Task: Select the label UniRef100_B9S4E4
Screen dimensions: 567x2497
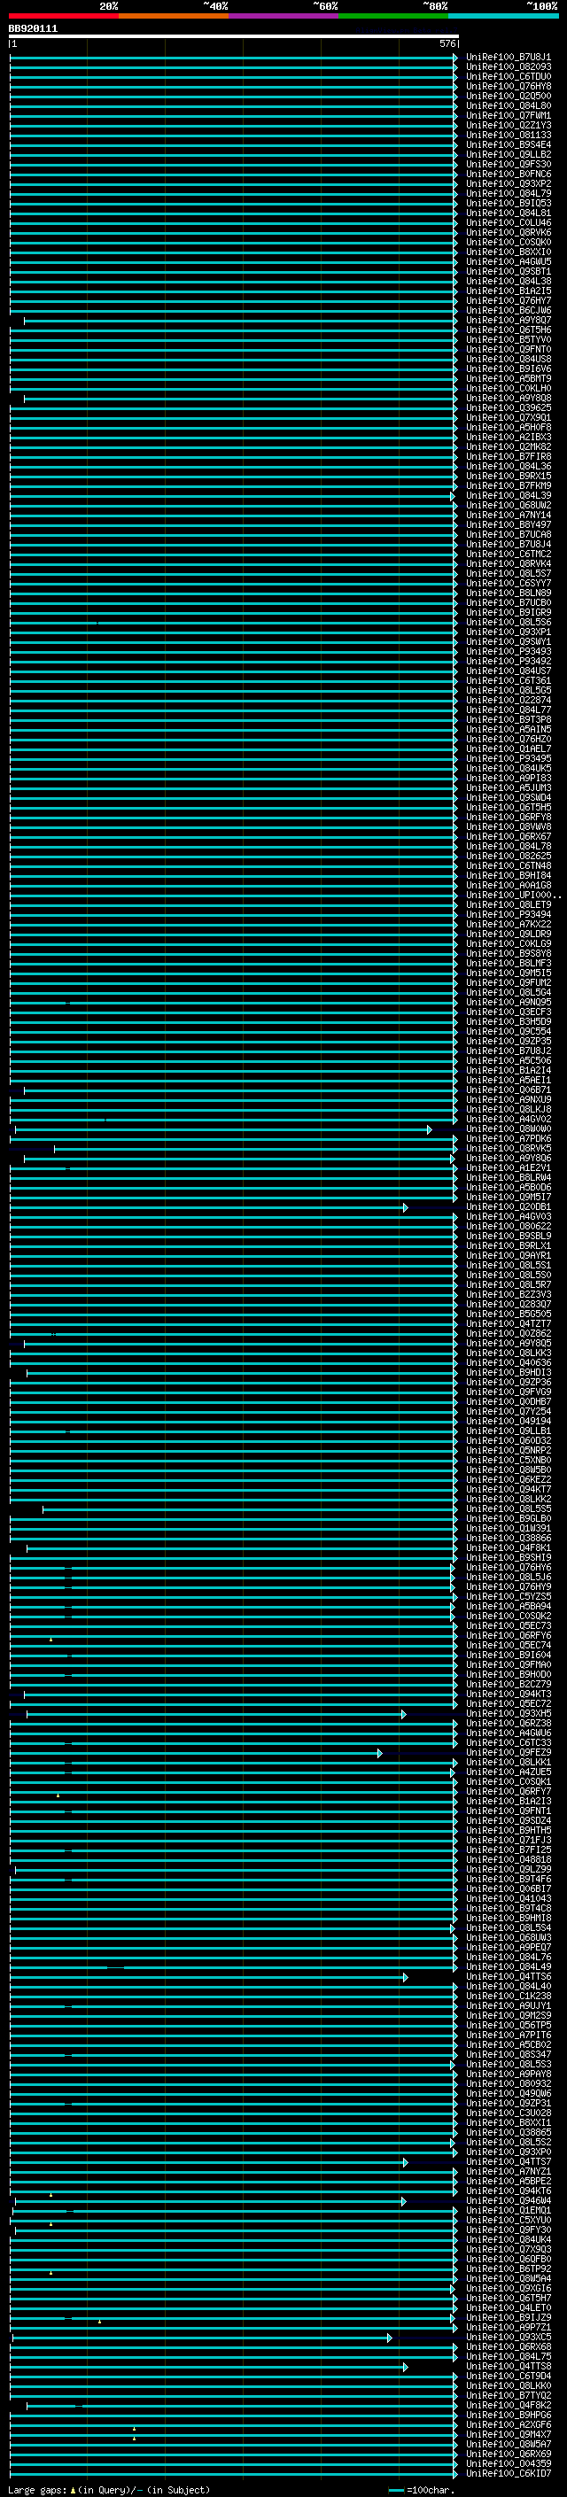Action: click(x=509, y=145)
